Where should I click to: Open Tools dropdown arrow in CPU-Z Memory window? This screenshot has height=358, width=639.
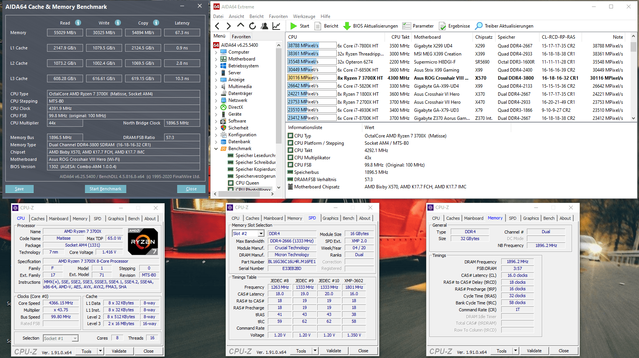coord(515,351)
